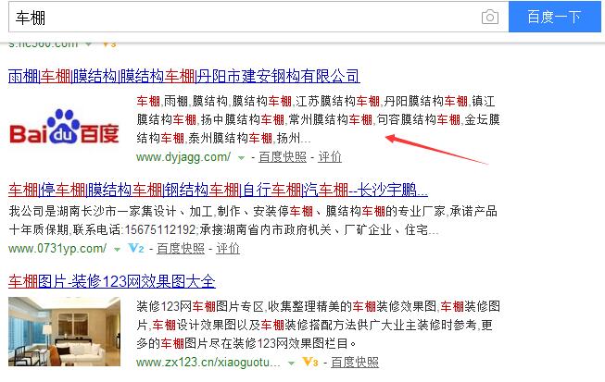Click the V3 badge beside zx123.cn

[310, 361]
